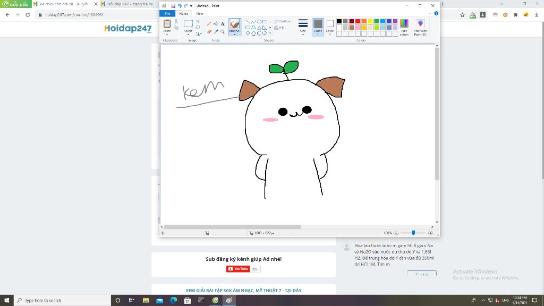This screenshot has width=544, height=306.
Task: Choose the Oval shape in Shapes gallery
Action: (x=259, y=21)
